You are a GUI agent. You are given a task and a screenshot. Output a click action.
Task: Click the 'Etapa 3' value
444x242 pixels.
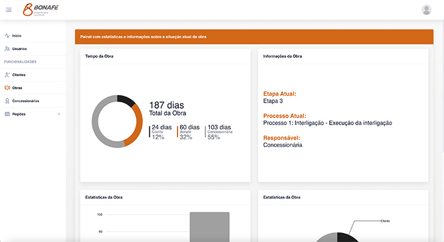(273, 101)
